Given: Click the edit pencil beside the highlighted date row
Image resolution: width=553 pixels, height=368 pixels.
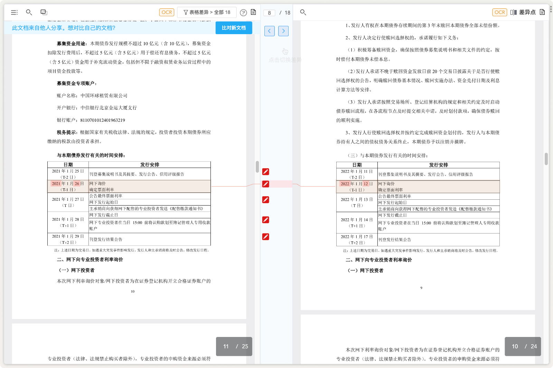Looking at the screenshot, I should (265, 184).
